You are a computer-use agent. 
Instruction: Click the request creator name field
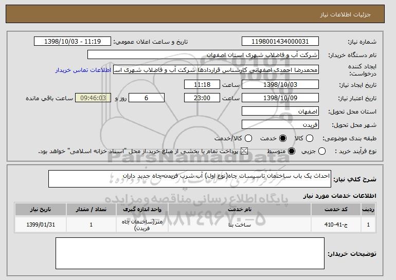(x=216, y=70)
